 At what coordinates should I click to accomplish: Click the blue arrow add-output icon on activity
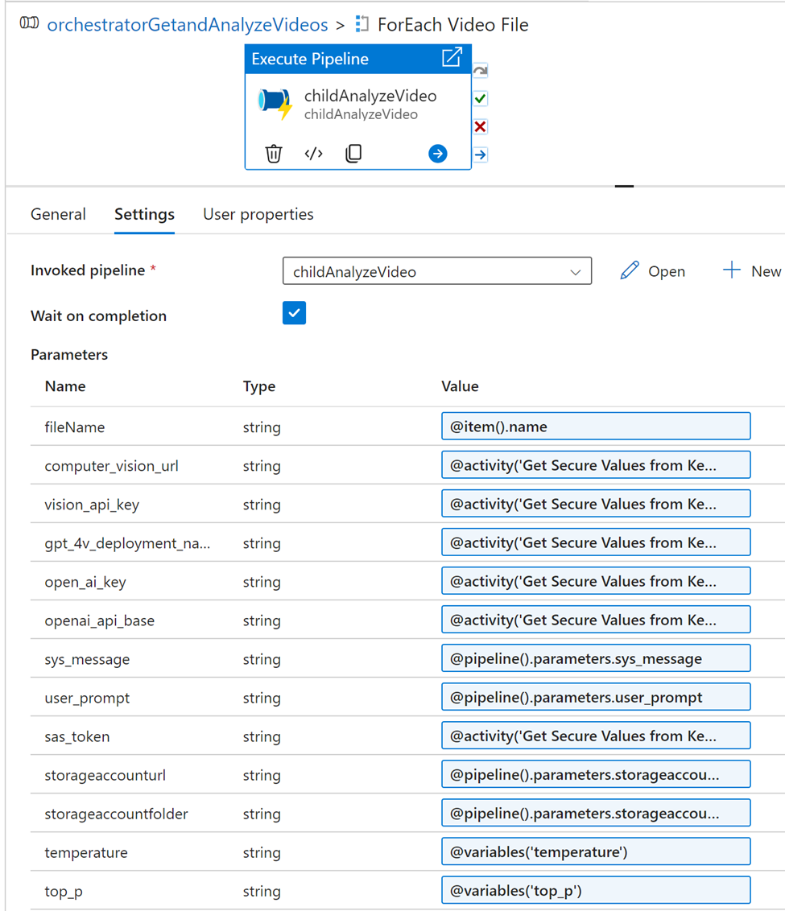(x=437, y=154)
